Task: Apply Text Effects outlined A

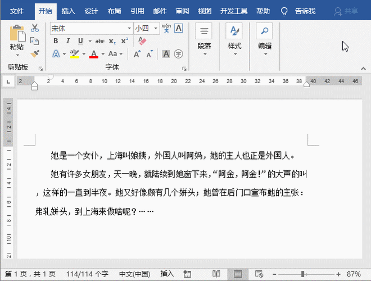Action: click(56, 54)
